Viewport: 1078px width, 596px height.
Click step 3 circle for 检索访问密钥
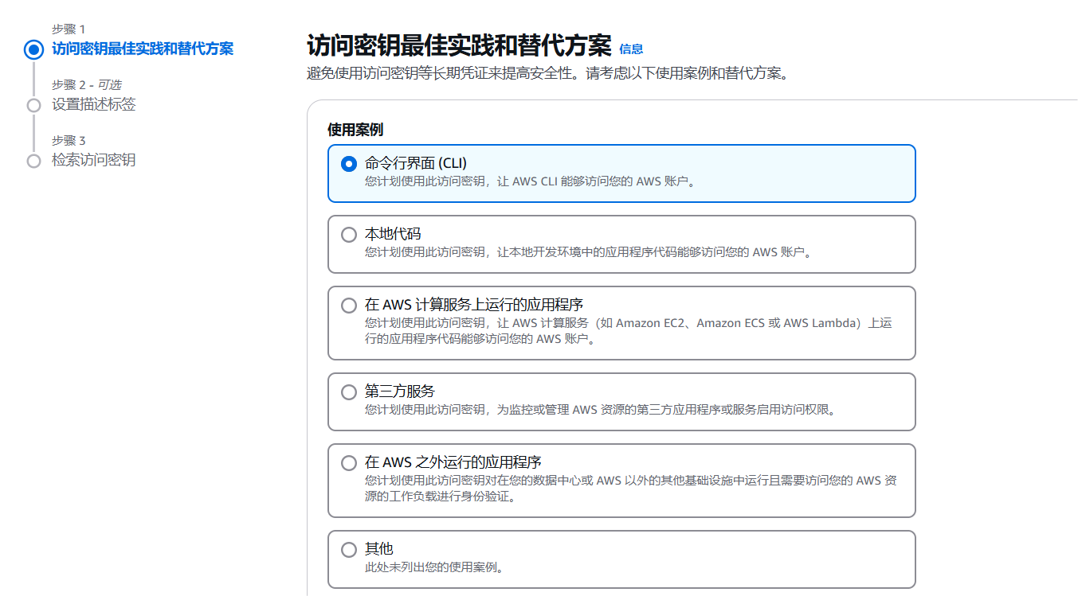point(33,161)
